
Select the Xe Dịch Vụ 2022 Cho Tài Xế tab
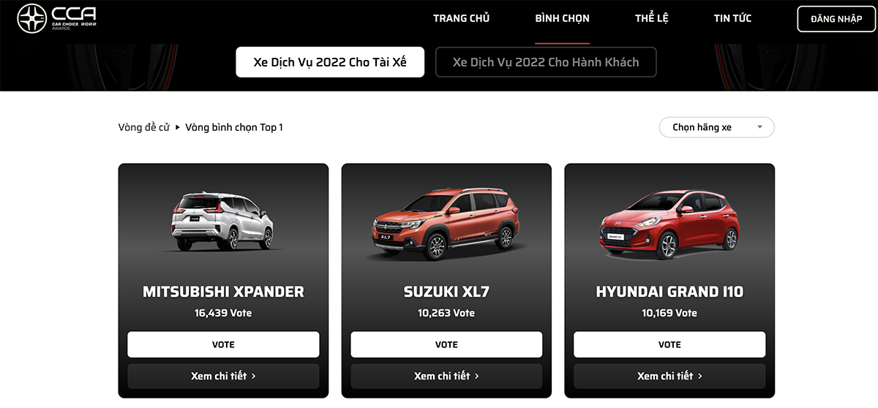tap(330, 62)
